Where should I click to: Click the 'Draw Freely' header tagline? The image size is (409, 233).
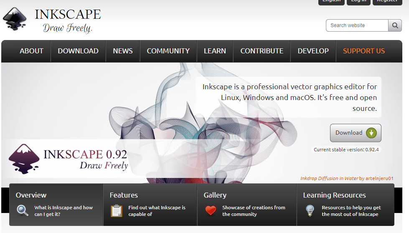pyautogui.click(x=68, y=28)
